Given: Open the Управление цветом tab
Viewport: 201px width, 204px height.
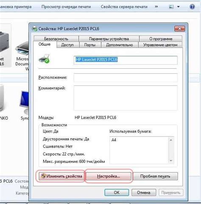Looking at the screenshot, I should pyautogui.click(x=160, y=45).
